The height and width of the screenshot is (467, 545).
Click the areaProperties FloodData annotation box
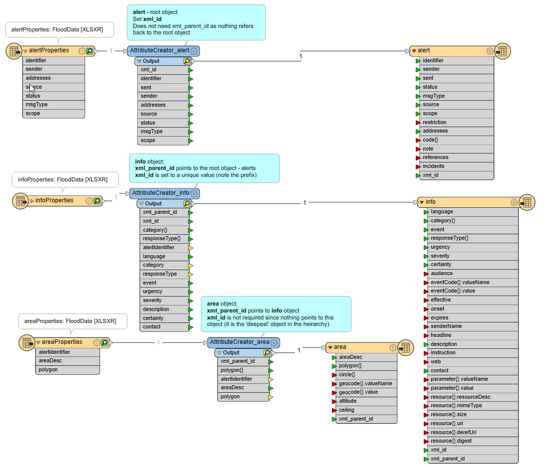pos(73,321)
